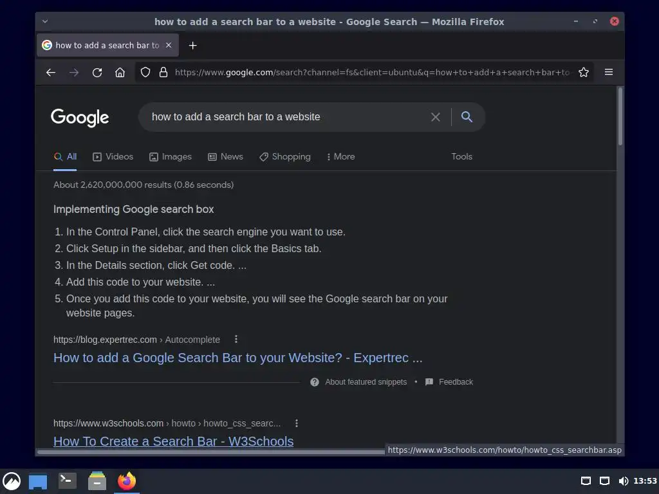
Task: Click the Feedback link
Action: (456, 382)
